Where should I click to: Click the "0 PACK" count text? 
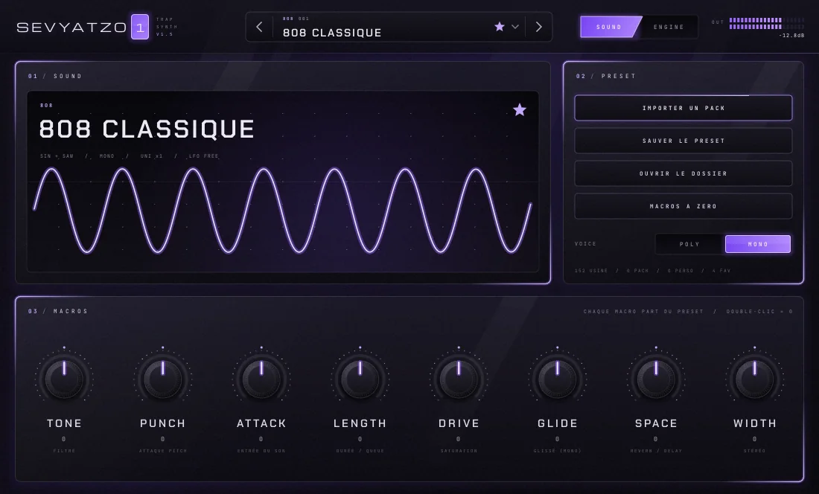(637, 271)
